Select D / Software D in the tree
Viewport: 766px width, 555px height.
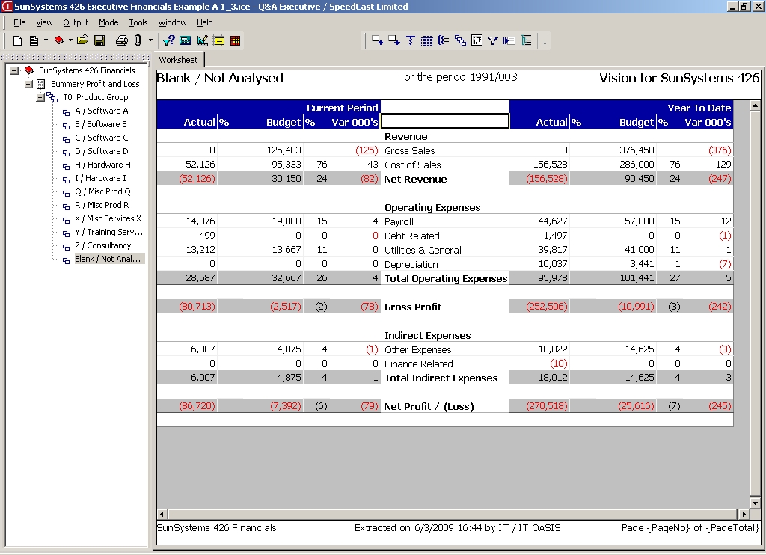coord(102,151)
